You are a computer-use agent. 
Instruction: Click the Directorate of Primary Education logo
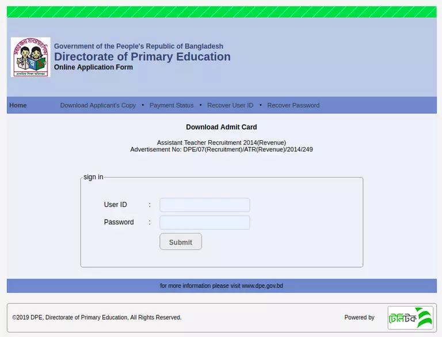[x=31, y=57]
